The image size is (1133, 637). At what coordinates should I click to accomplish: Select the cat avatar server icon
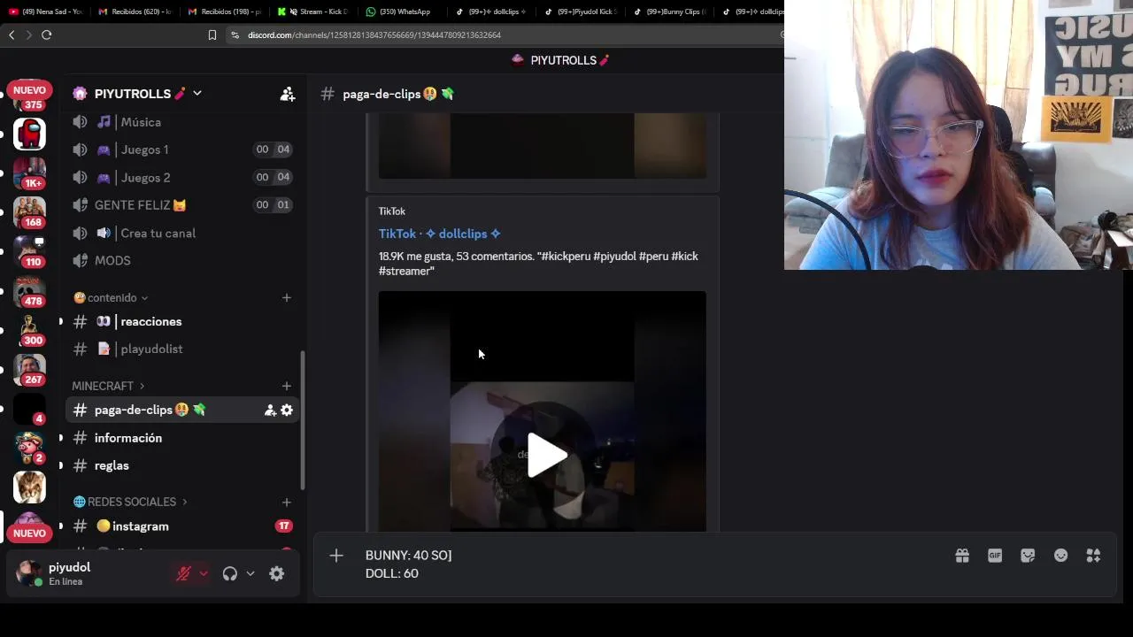29,487
